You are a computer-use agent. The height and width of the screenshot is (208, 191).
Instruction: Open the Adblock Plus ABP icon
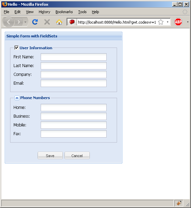tap(178, 22)
